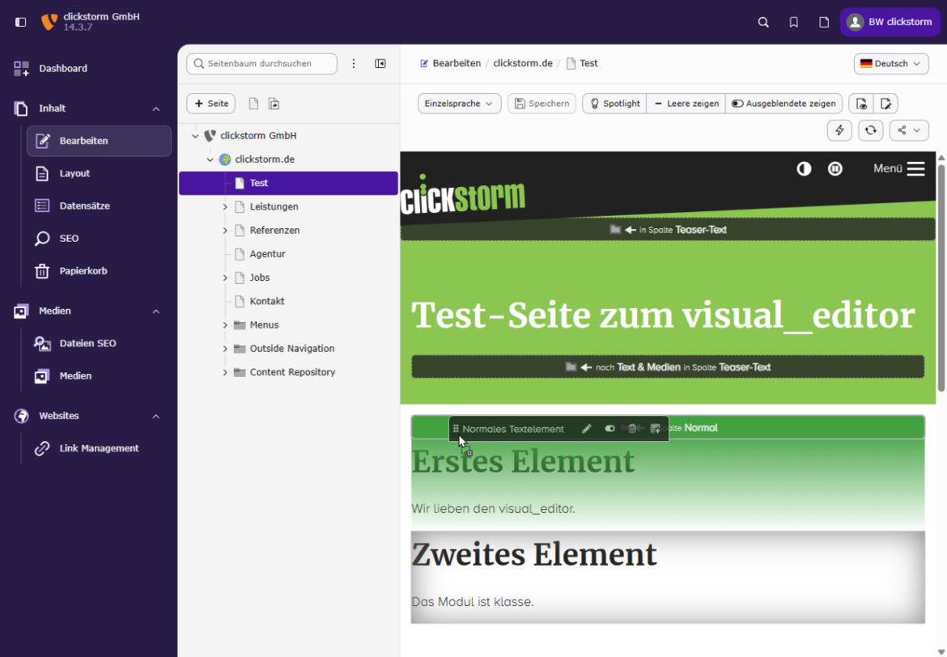
Task: Open page tree three-dot options menu
Action: [354, 63]
